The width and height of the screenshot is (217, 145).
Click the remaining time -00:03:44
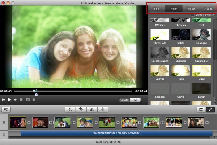[x=141, y=91]
